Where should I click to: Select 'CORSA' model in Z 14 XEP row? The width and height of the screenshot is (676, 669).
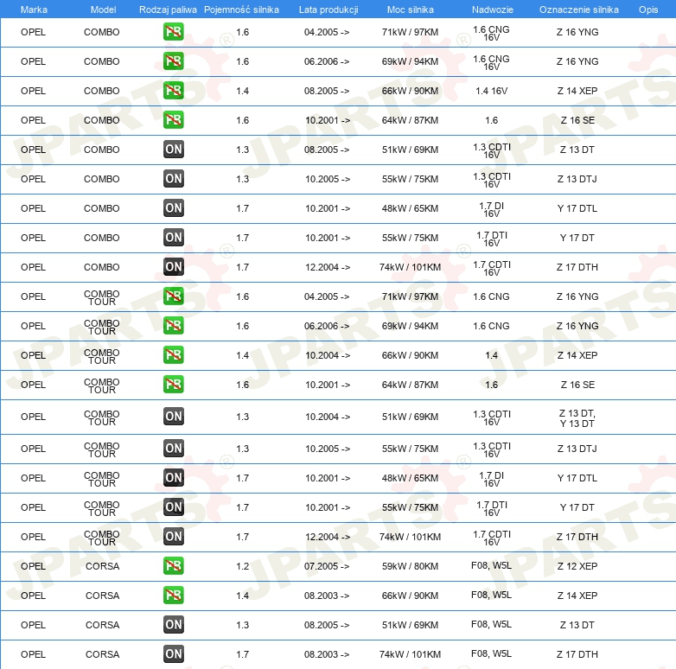point(102,596)
